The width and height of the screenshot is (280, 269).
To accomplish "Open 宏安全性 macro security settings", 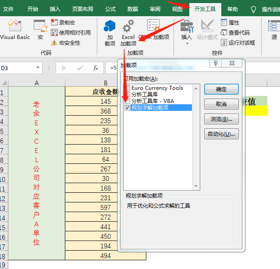I will coord(65,43).
